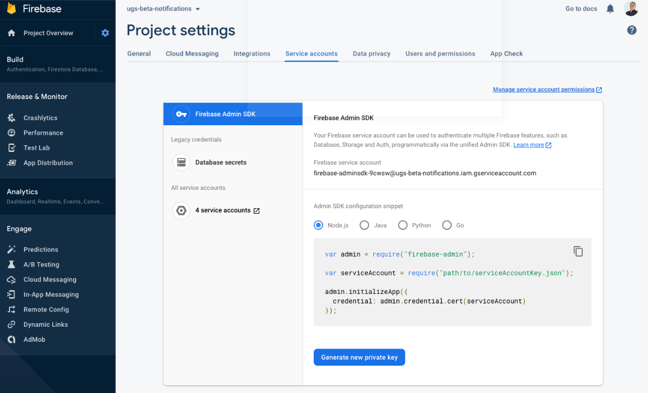Open A/B Testing section
This screenshot has width=648, height=393.
point(41,264)
